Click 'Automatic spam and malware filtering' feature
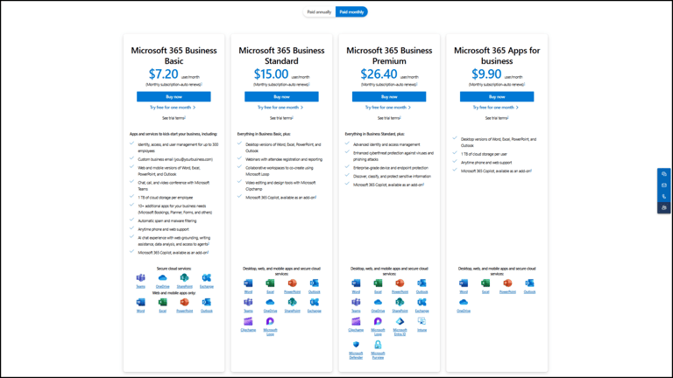 (x=167, y=220)
